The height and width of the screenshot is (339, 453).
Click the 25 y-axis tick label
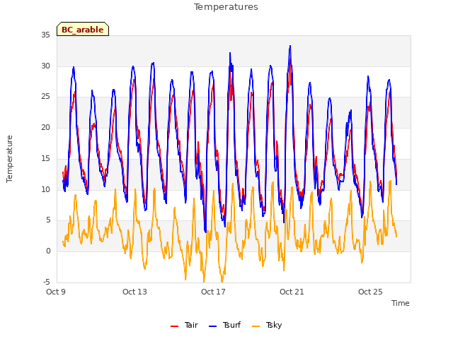pos(45,97)
